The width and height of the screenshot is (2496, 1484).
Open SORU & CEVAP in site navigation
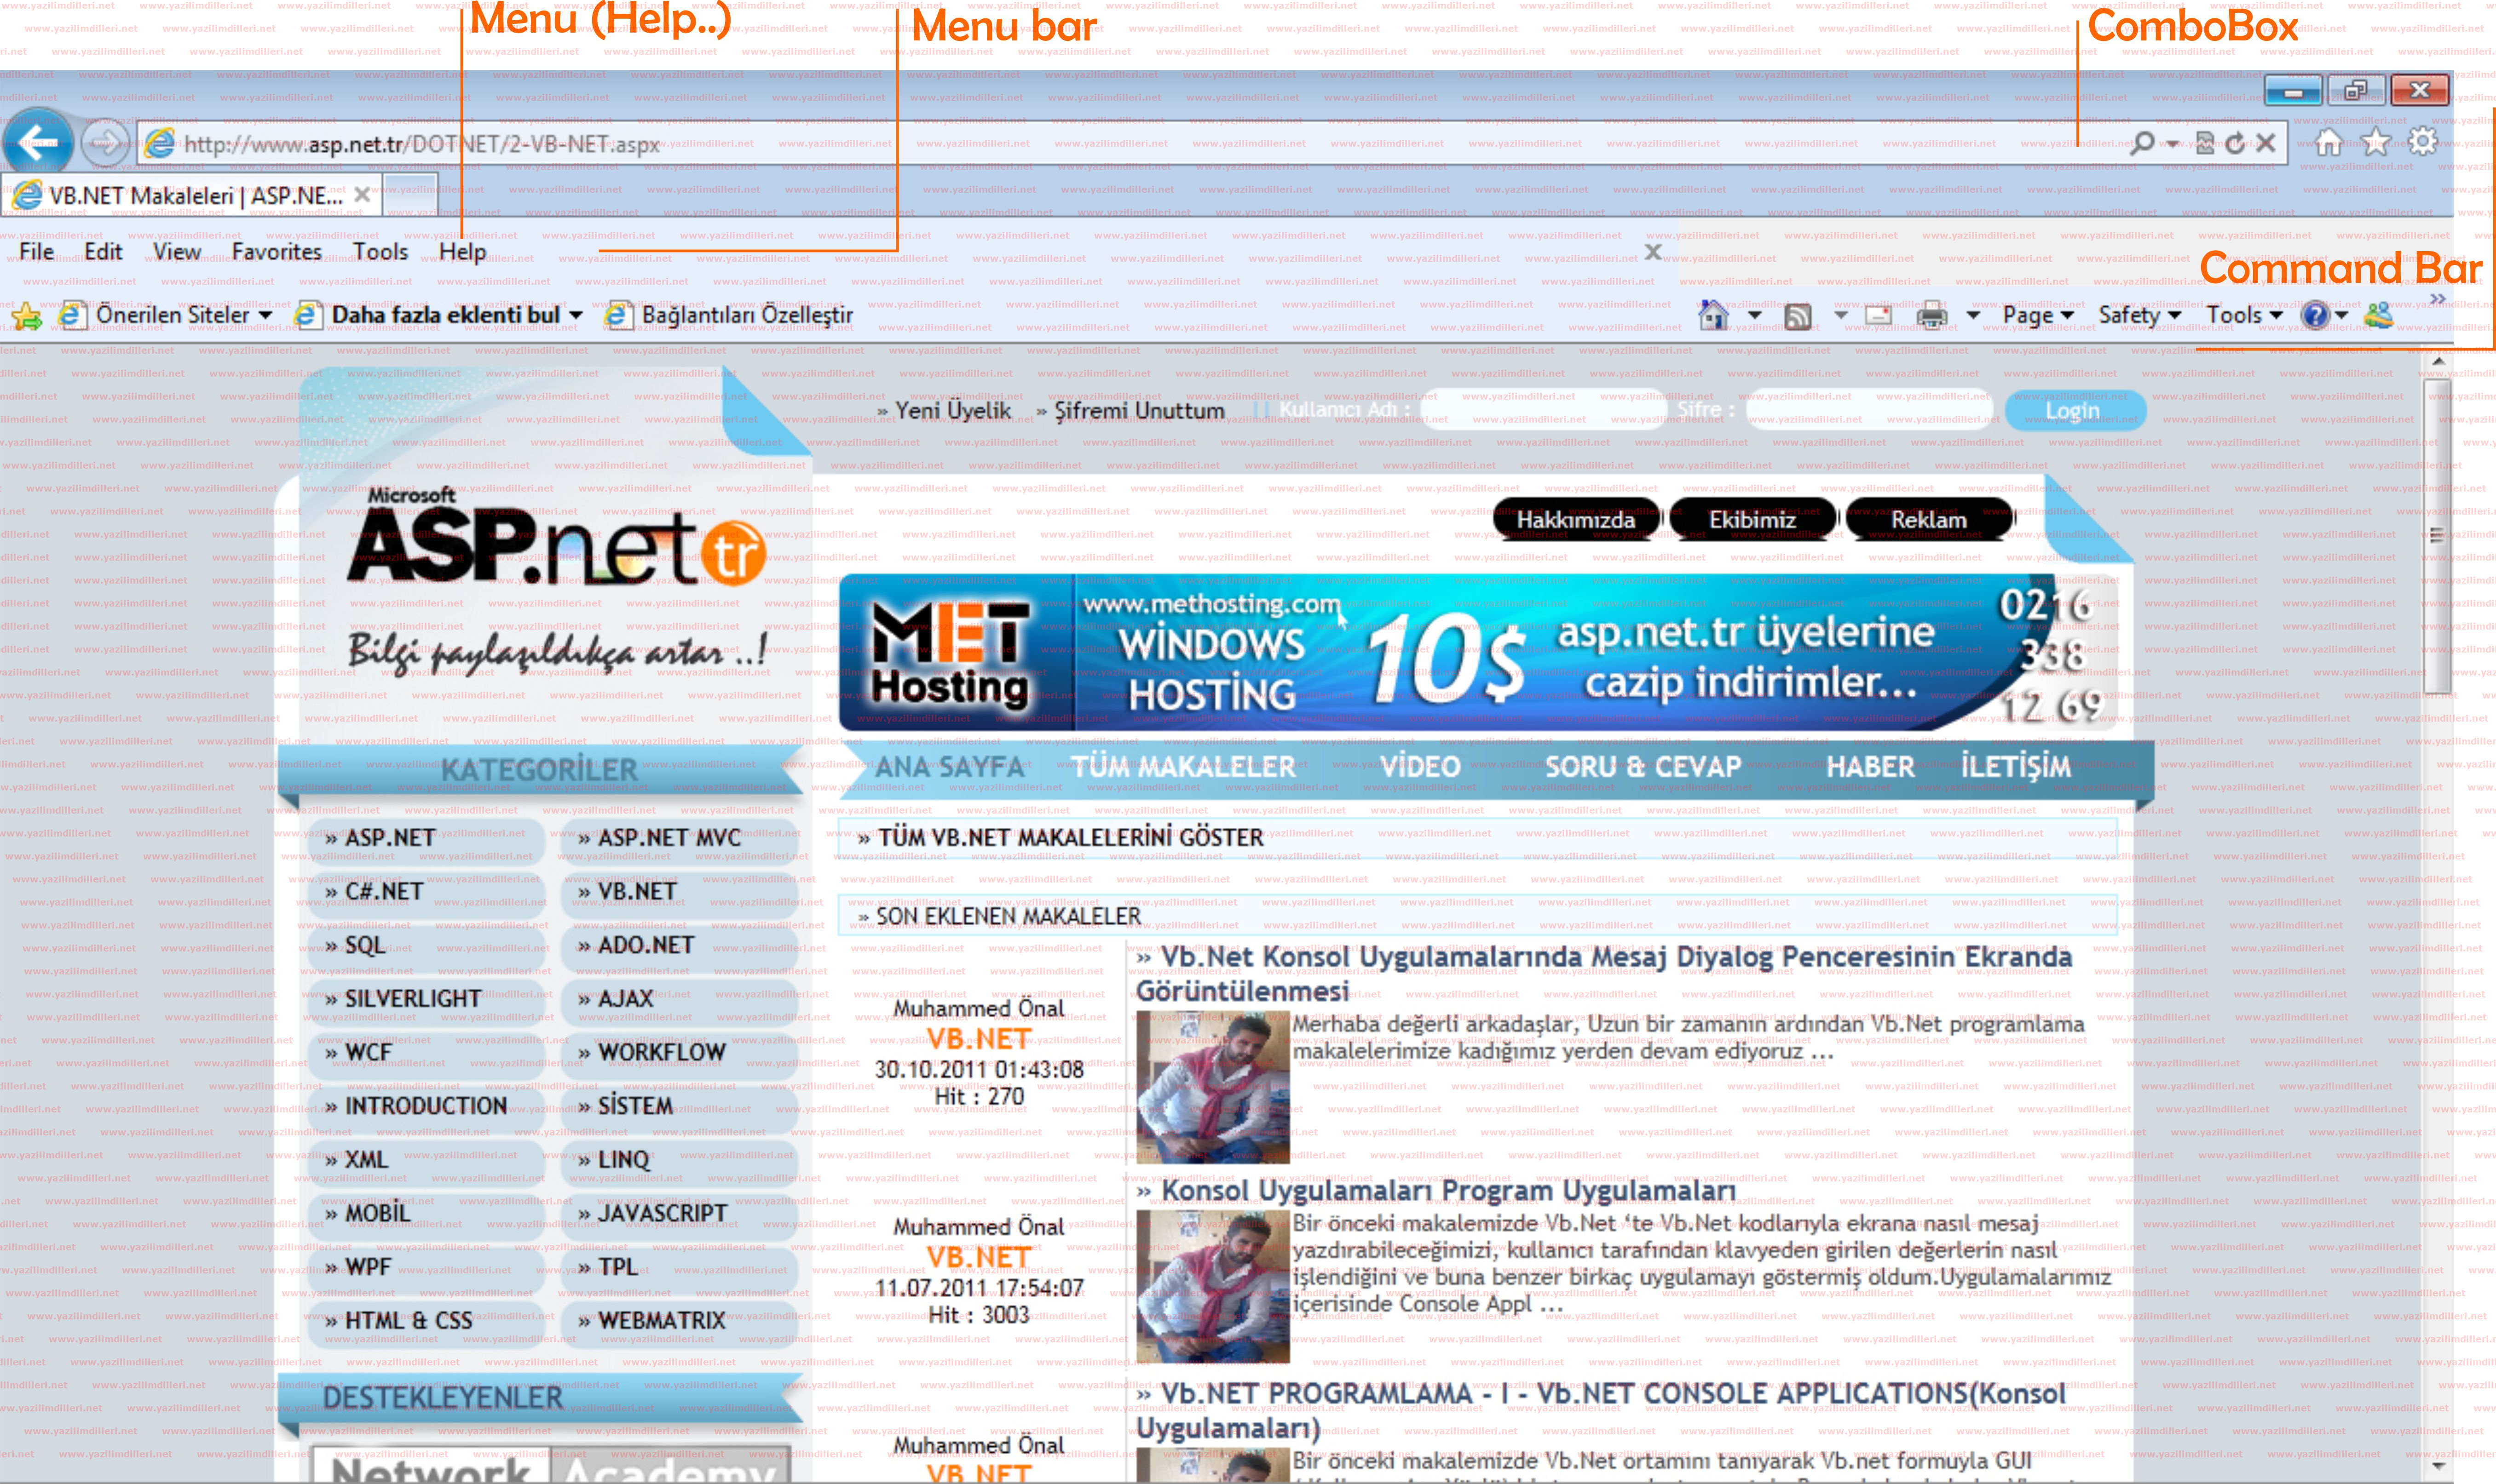(x=1643, y=767)
